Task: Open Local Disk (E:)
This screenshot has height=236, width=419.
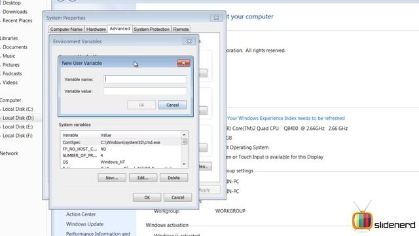Action: pos(18,127)
